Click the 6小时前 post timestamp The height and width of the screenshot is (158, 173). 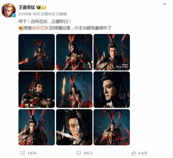click(x=25, y=14)
